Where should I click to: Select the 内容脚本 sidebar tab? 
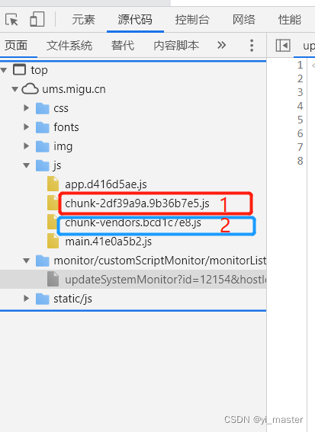pyautogui.click(x=176, y=46)
